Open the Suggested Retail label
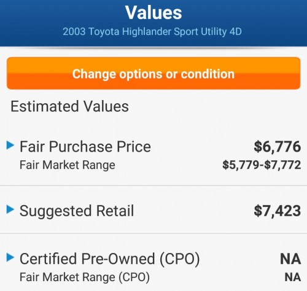This screenshot has width=307, height=291. [x=77, y=211]
